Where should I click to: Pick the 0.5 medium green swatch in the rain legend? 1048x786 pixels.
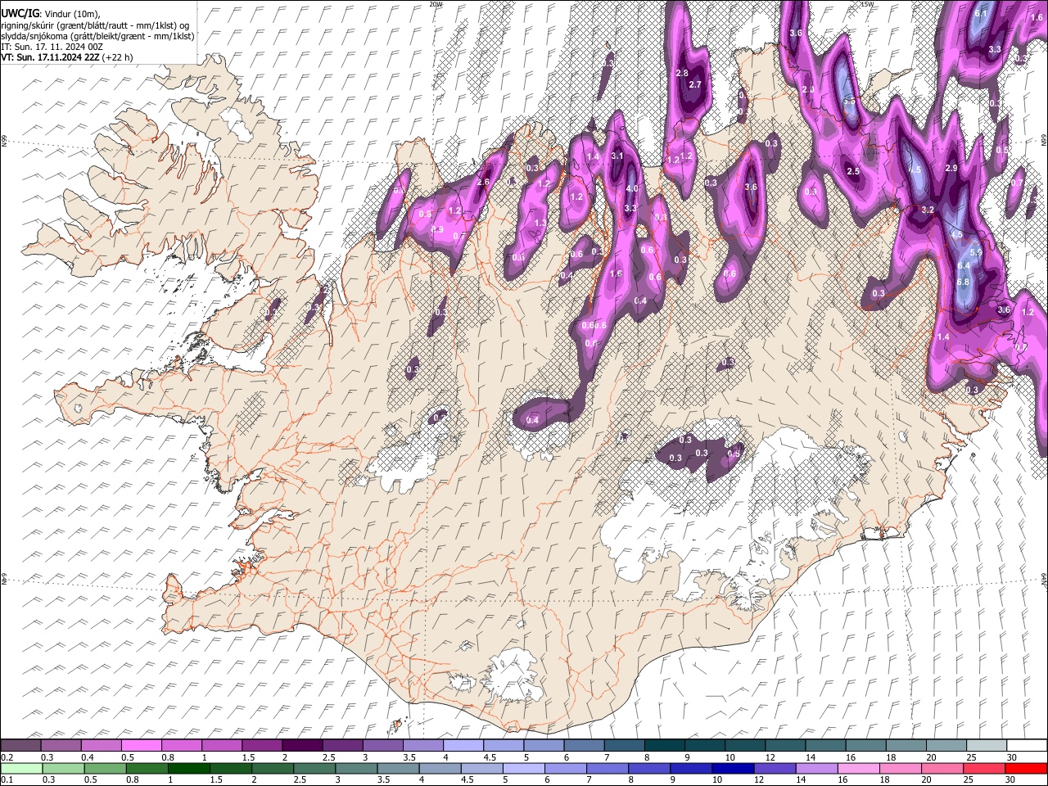click(x=105, y=768)
